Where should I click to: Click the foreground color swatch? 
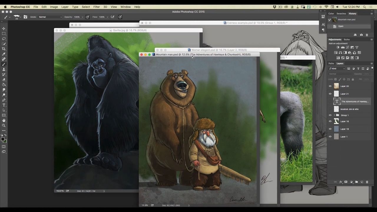[3, 139]
